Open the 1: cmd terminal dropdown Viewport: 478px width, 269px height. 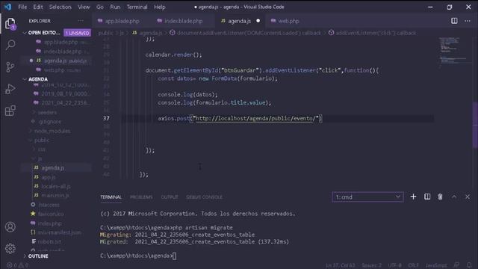click(367, 197)
